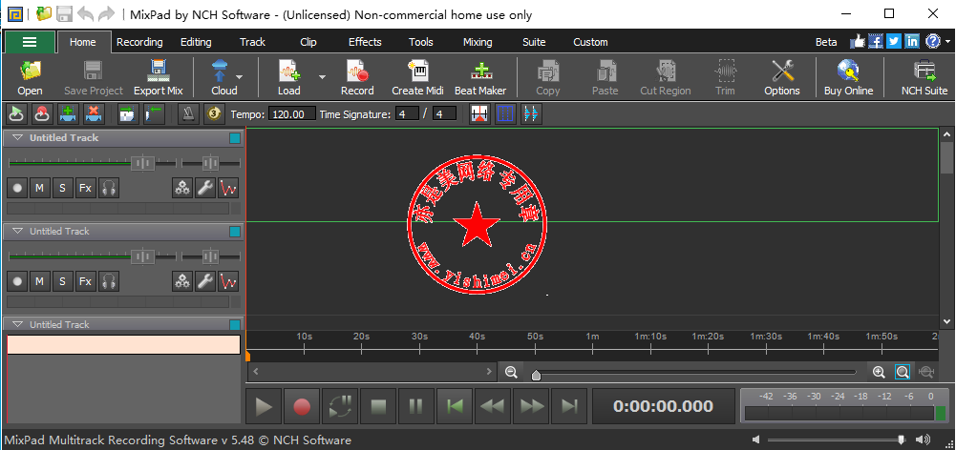956x450 pixels.
Task: Open the Options wrench-and-screwdriver icon
Action: pyautogui.click(x=781, y=78)
